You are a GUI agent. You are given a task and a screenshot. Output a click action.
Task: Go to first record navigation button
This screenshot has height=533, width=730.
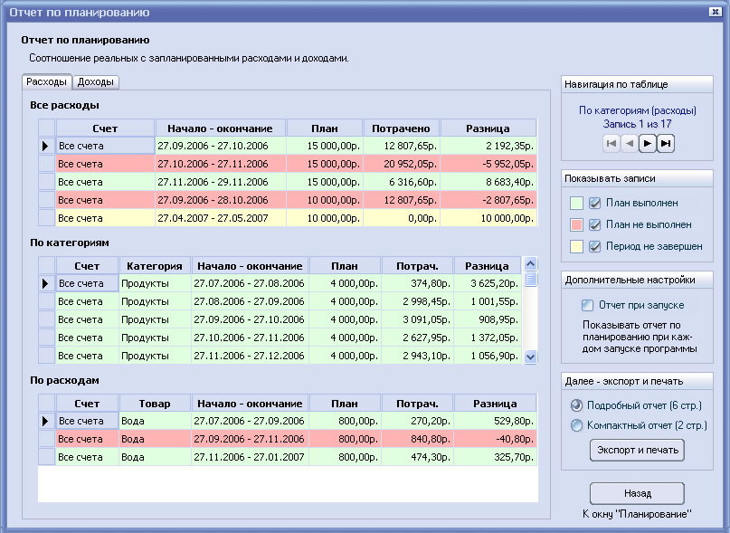[x=611, y=143]
